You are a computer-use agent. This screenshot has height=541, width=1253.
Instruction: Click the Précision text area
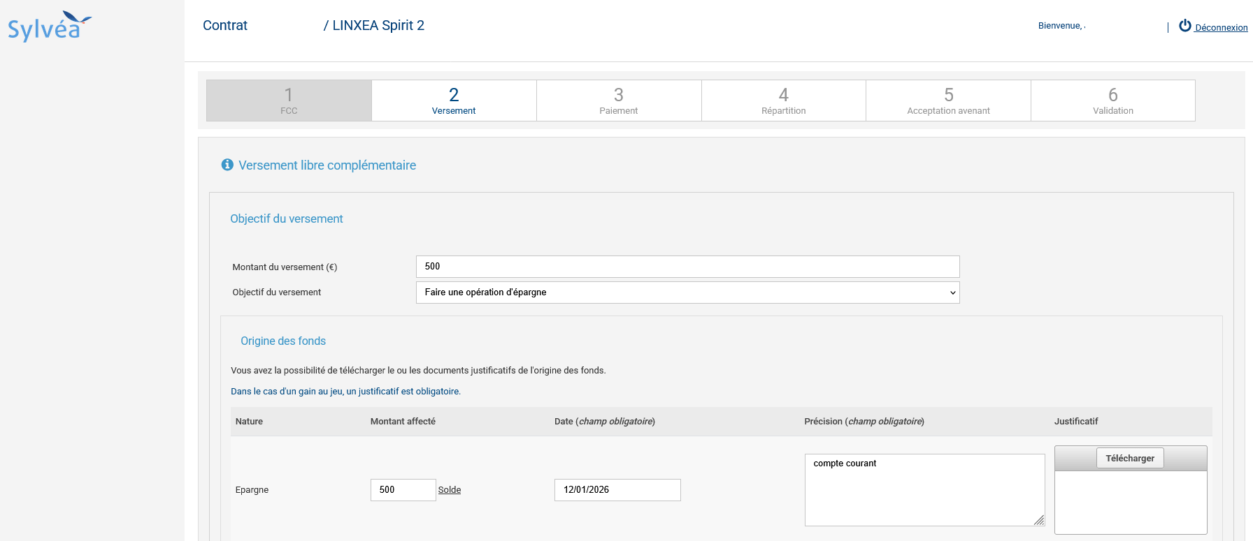pos(924,490)
